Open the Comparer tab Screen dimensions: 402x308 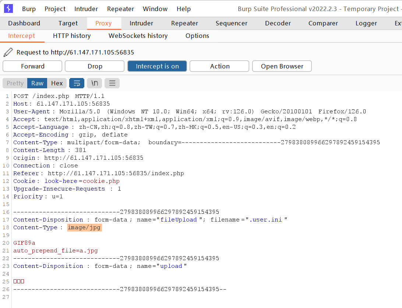coord(323,23)
